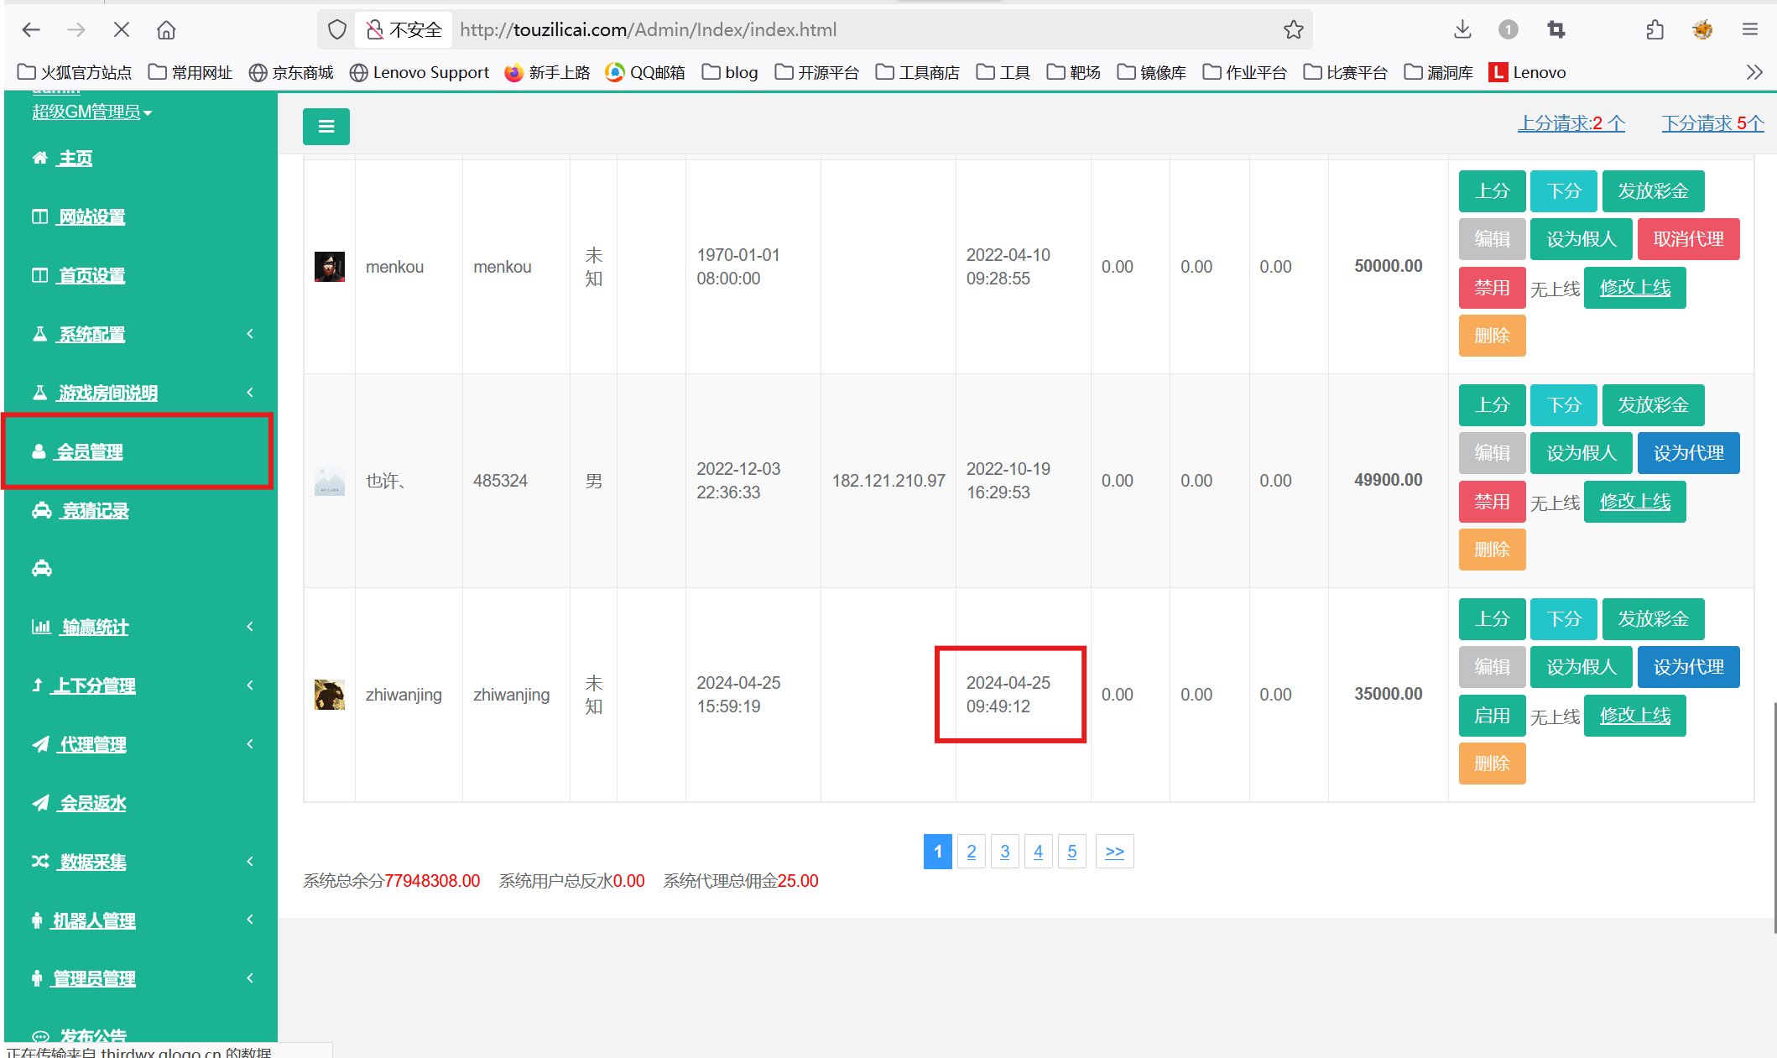Open the 超级GM管理员 dropdown

[x=92, y=112]
